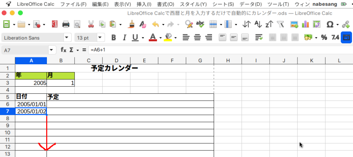Screen dimensions: 353x157
Task: Open the データ(D) menu
Action: pos(251,4)
